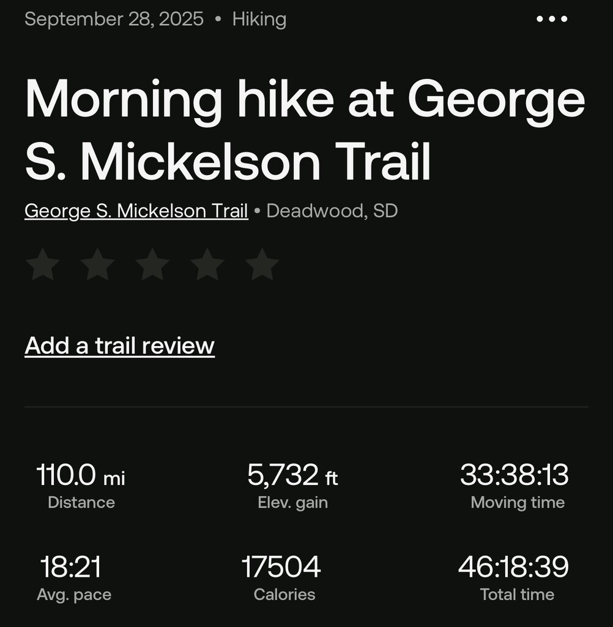This screenshot has width=613, height=627.
Task: Click the Calories label
Action: point(284,595)
